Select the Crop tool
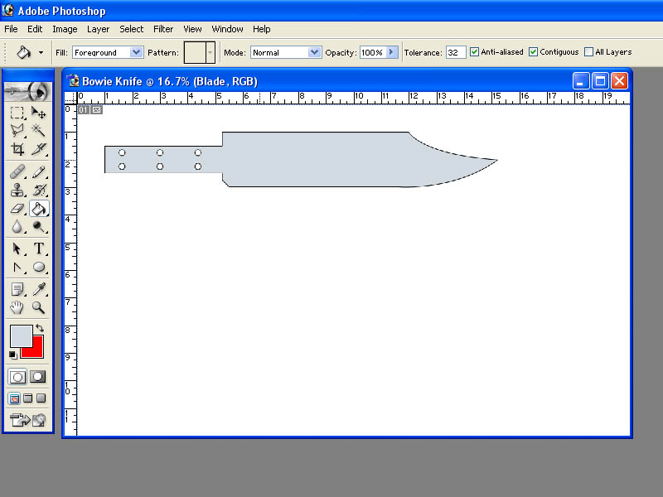 point(17,149)
